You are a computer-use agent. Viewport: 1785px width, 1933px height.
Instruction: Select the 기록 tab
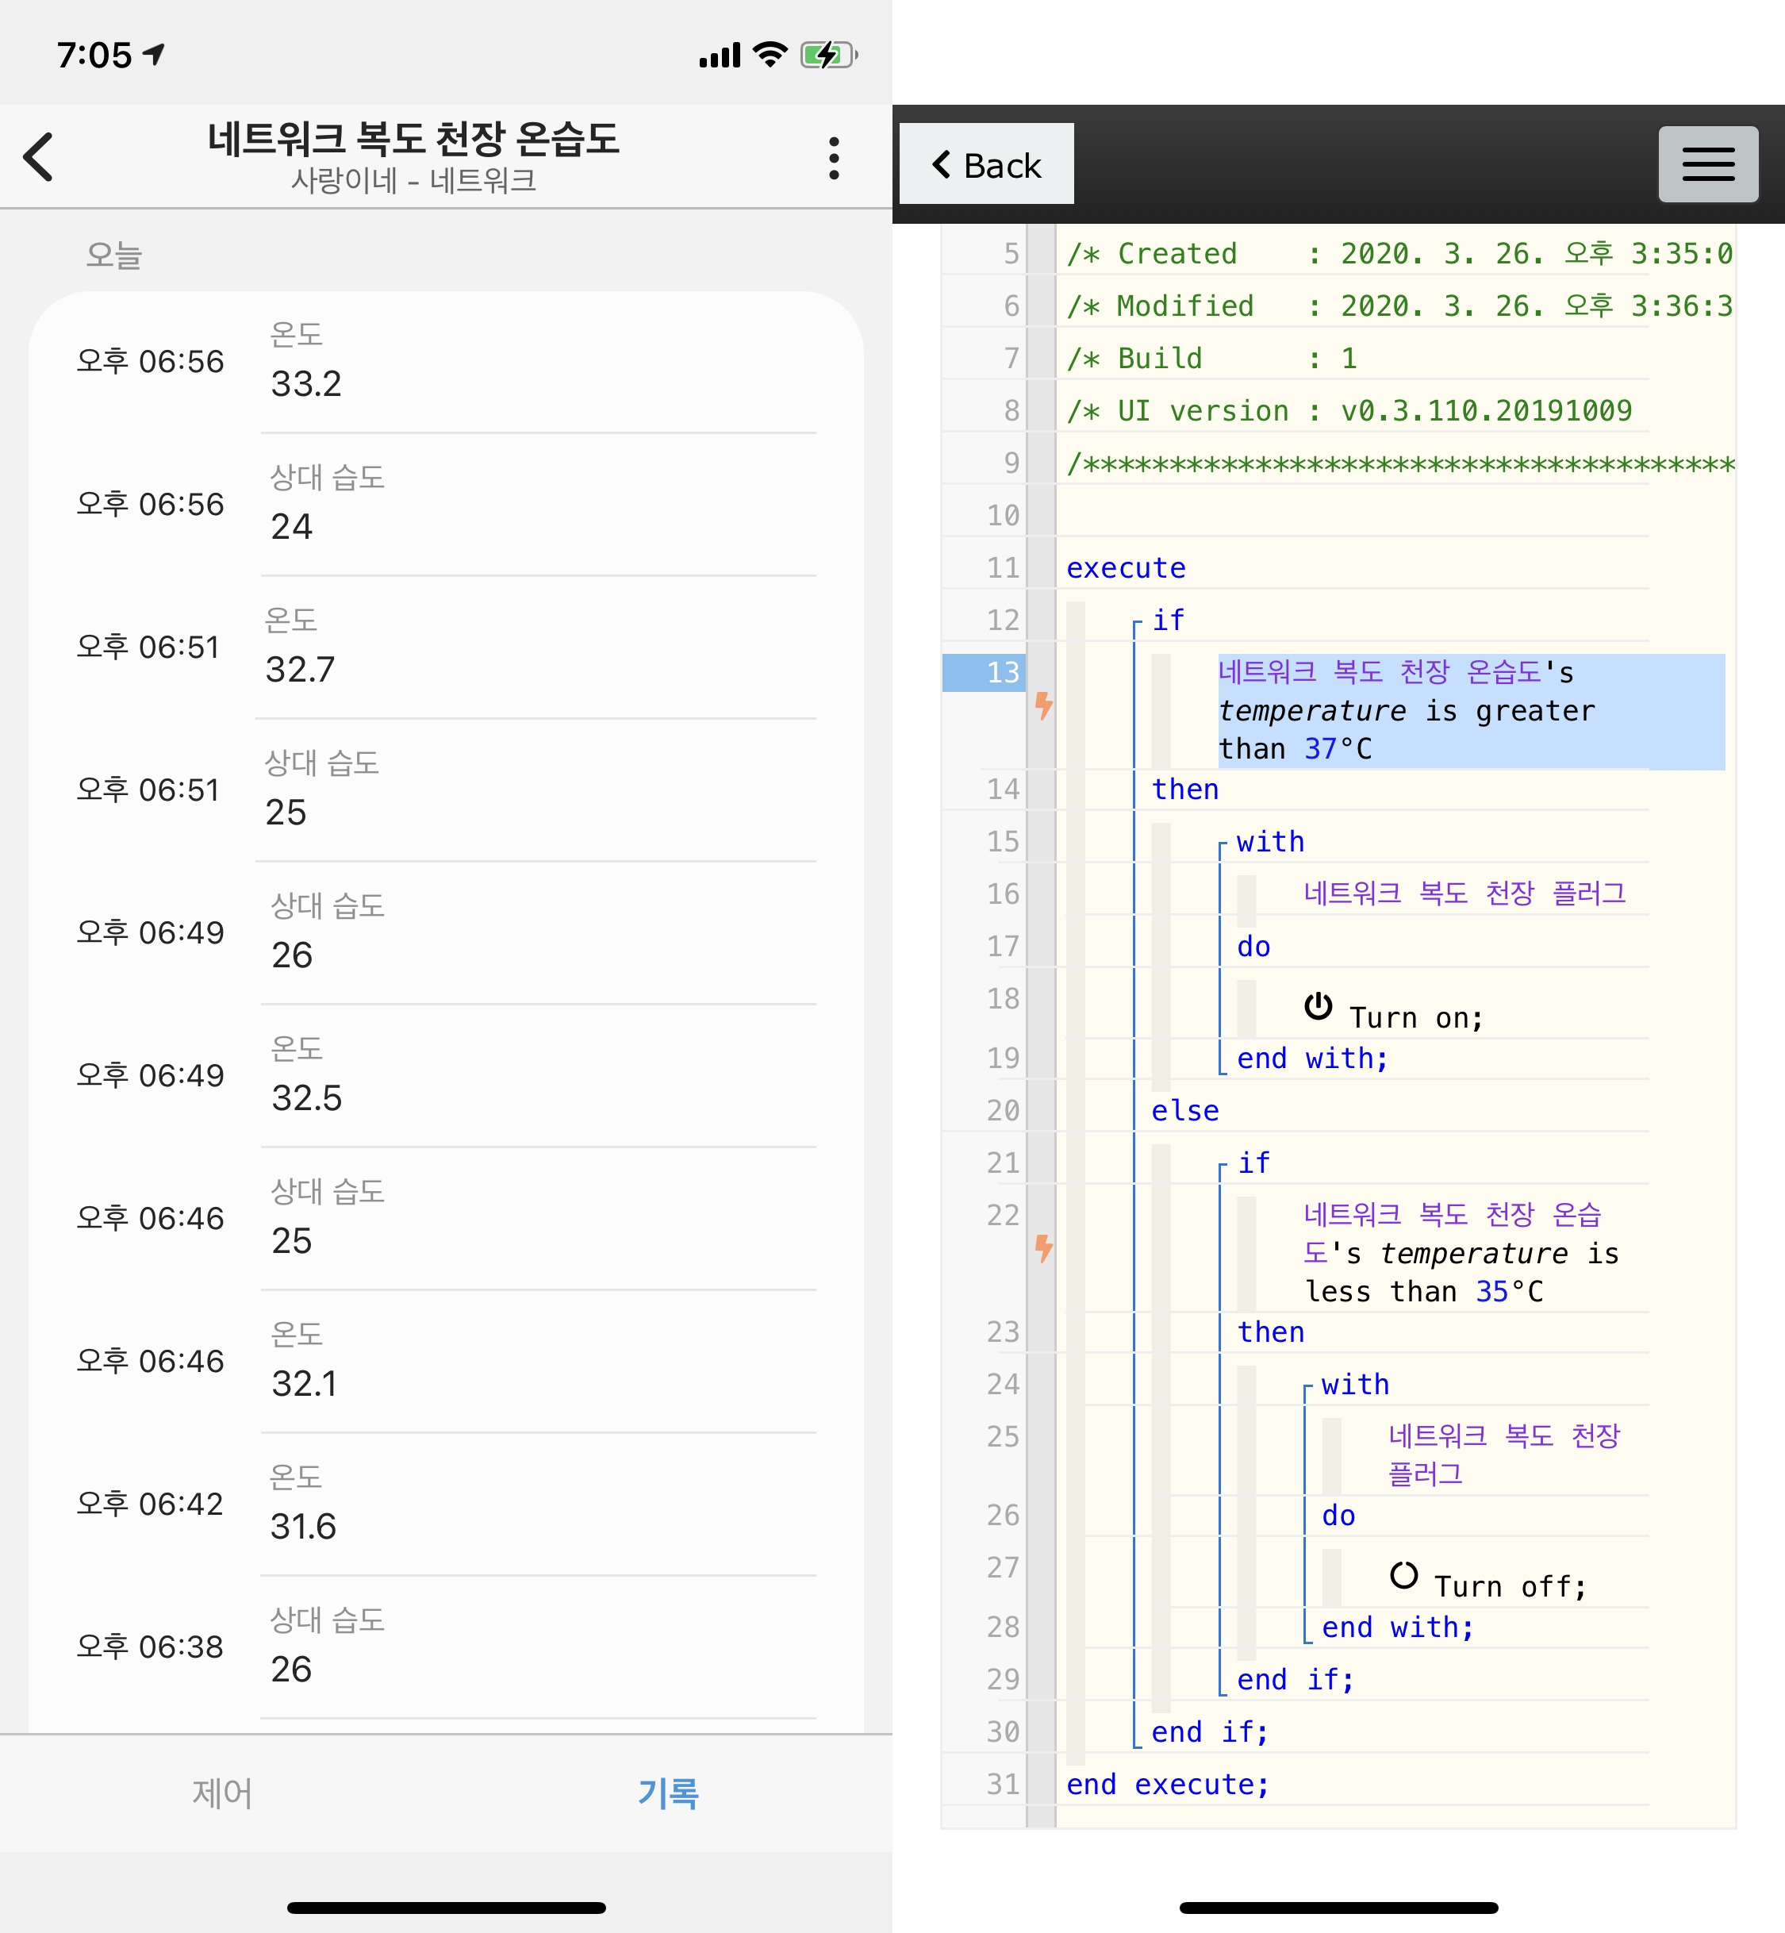click(669, 1794)
